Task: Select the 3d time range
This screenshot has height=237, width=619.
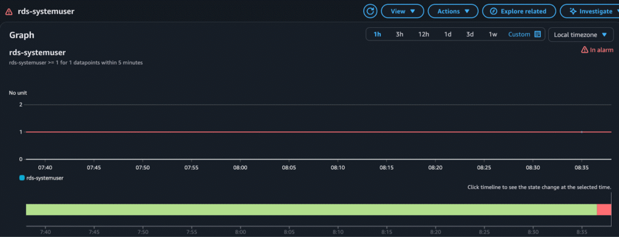Action: (470, 34)
